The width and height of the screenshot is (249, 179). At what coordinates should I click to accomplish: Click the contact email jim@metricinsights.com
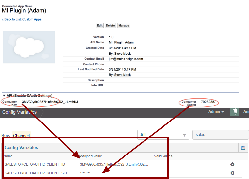126,59
